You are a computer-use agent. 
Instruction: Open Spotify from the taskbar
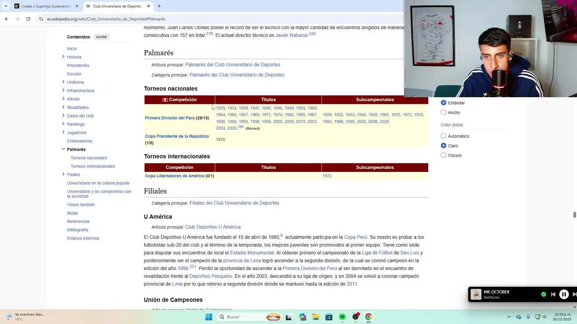click(x=342, y=317)
